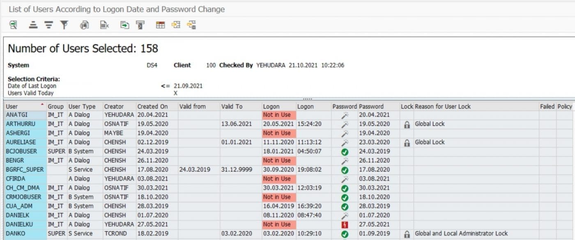Select user CH_CM_DMA cell
The height and width of the screenshot is (240, 575).
coord(25,188)
